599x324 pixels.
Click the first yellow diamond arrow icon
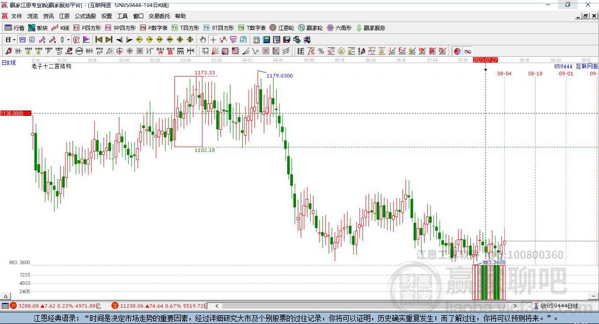[139, 40]
